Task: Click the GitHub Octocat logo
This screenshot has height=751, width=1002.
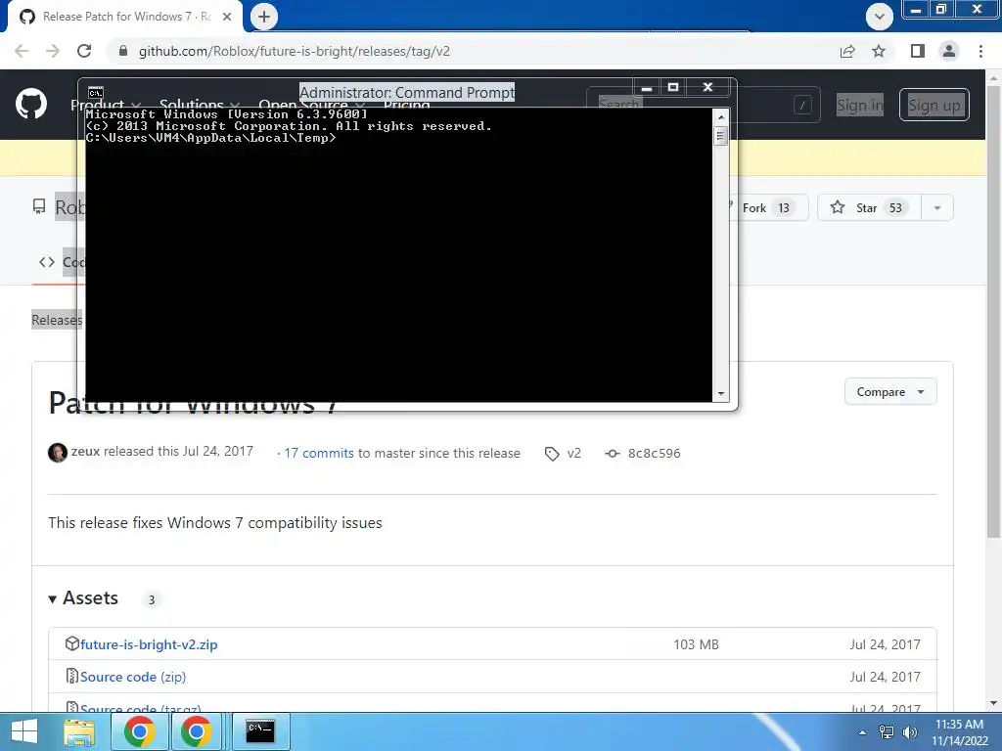Action: tap(30, 104)
